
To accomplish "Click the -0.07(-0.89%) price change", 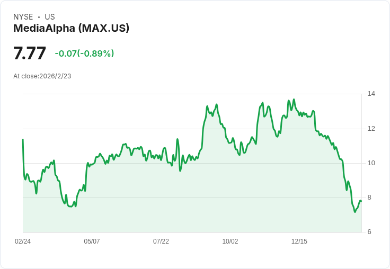I will point(84,53).
